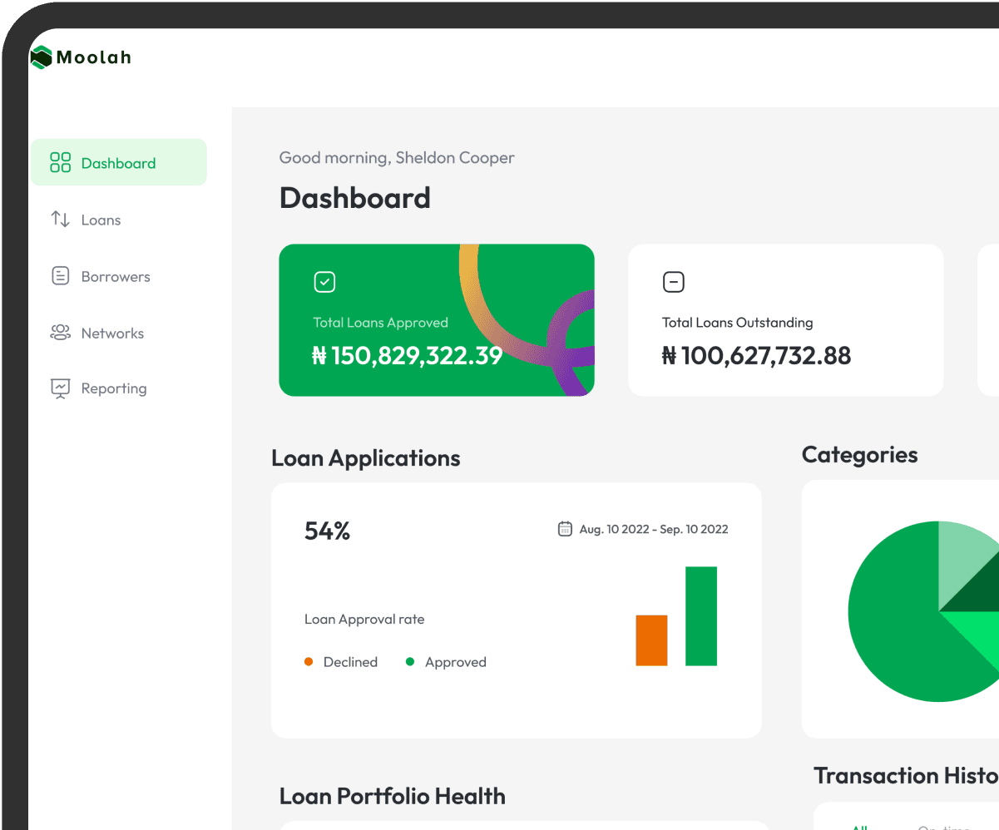The height and width of the screenshot is (830, 999).
Task: Select the tall green Approved bar
Action: (x=701, y=616)
